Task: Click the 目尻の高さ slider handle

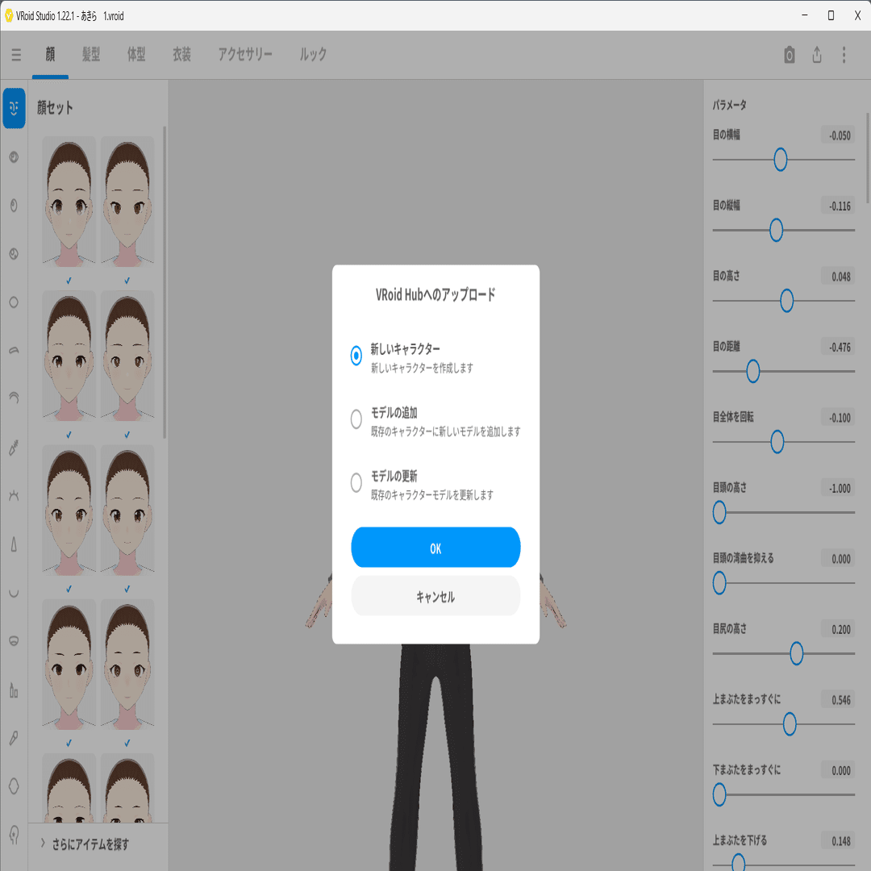Action: (796, 653)
